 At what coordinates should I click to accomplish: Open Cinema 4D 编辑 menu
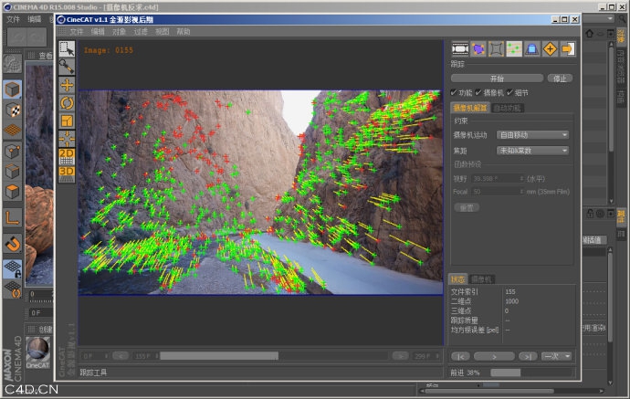point(35,19)
